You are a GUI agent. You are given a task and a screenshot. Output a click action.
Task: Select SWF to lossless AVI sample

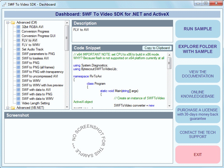(x=35, y=58)
